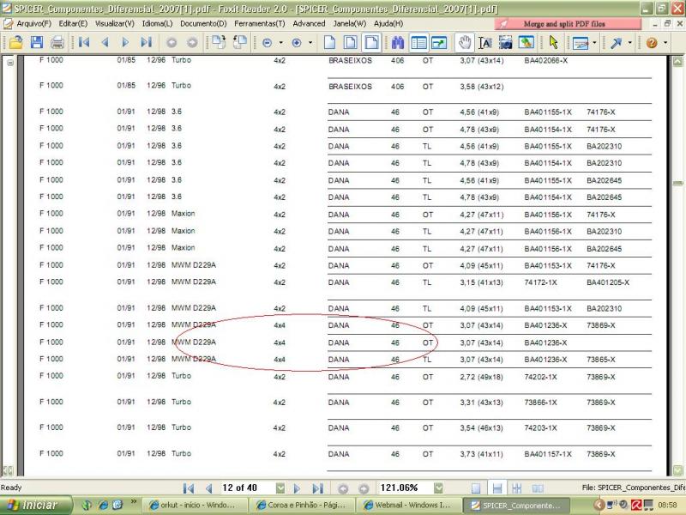Expand the help icon dropdown arrow
686x515 pixels.
point(665,43)
